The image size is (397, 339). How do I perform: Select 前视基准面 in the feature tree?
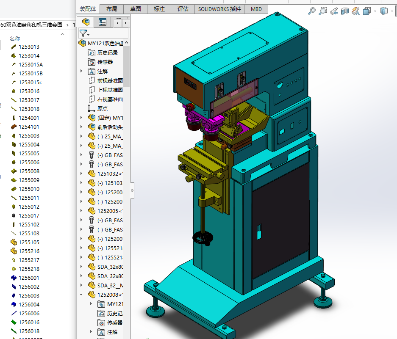[x=110, y=80]
